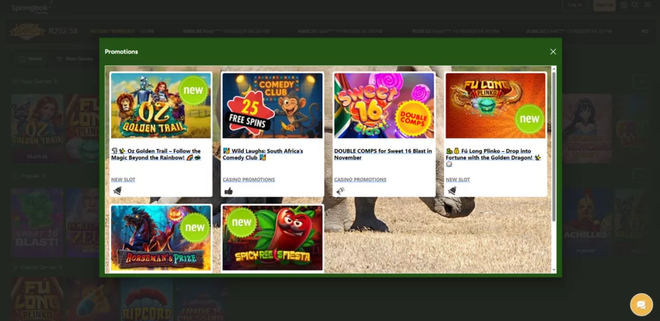The height and width of the screenshot is (321, 660).
Task: Click the New Slot tag under Oz Golden Trail
Action: (x=123, y=180)
